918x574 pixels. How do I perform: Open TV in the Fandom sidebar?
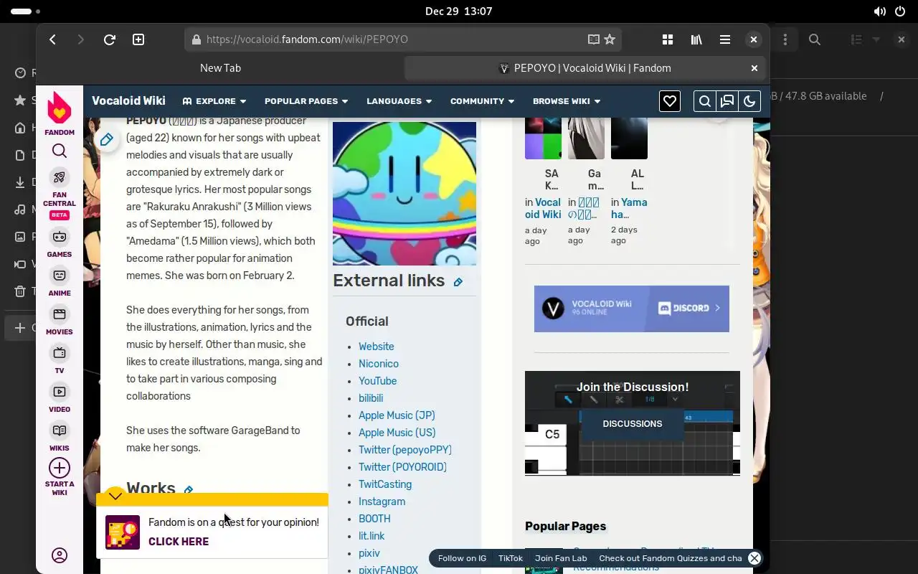click(60, 359)
